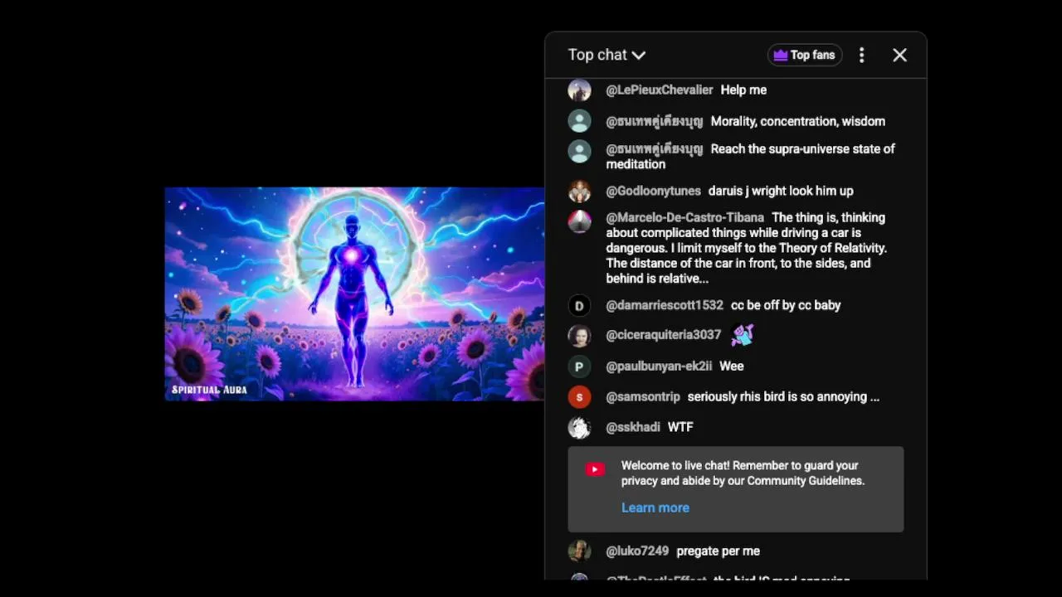The height and width of the screenshot is (597, 1062).
Task: Click the crown icon in Top fans
Action: tap(780, 55)
